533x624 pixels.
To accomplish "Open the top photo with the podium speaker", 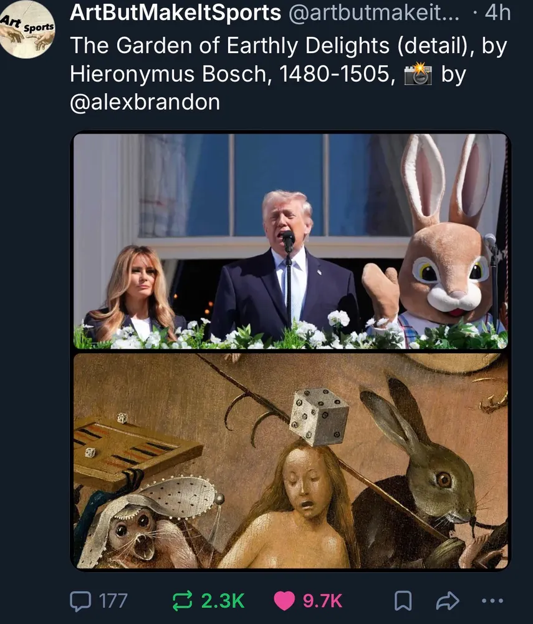I will point(291,241).
